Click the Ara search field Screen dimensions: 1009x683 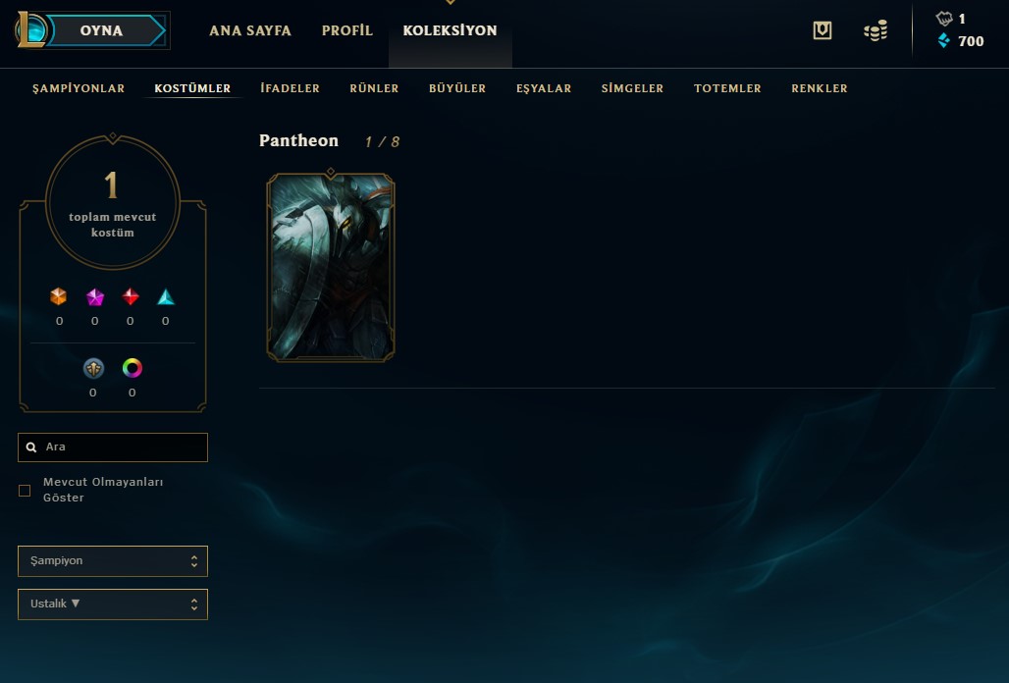[x=113, y=447]
